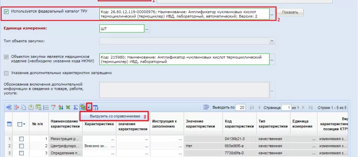Click the numbered list icon in grid toolbar
358x157 pixels.
click(46, 107)
